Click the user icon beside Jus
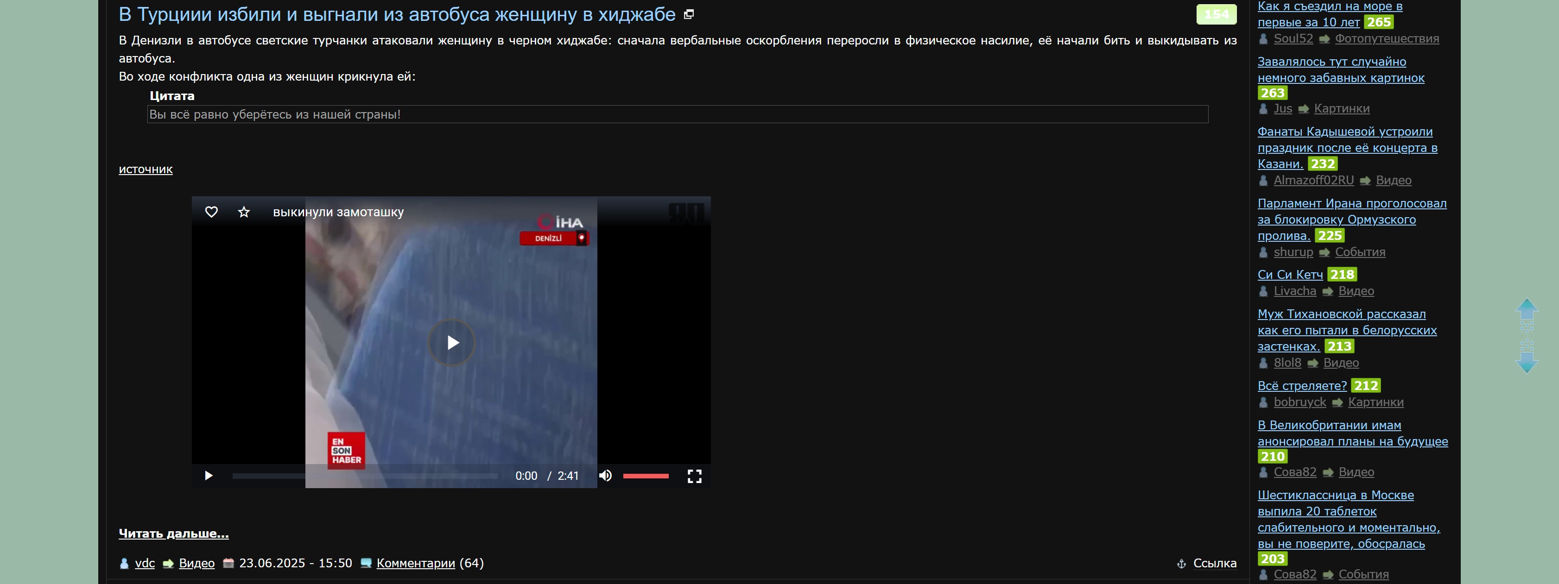 [x=1263, y=109]
